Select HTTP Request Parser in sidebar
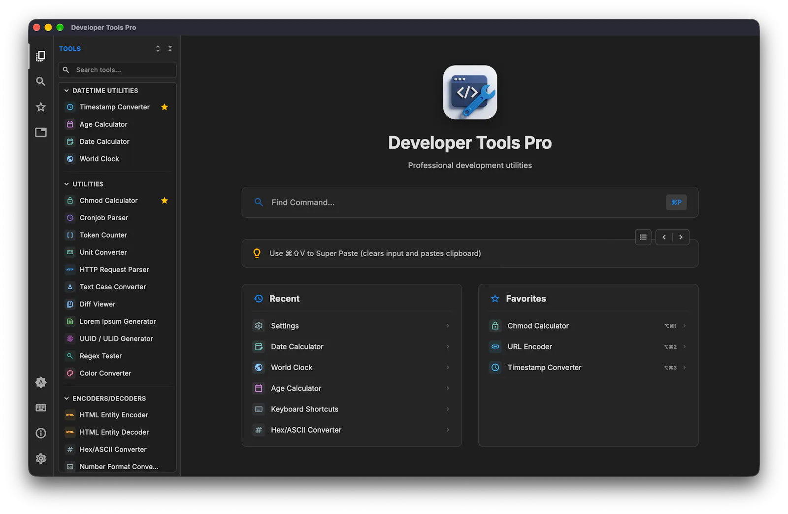Image resolution: width=788 pixels, height=514 pixels. click(117, 270)
